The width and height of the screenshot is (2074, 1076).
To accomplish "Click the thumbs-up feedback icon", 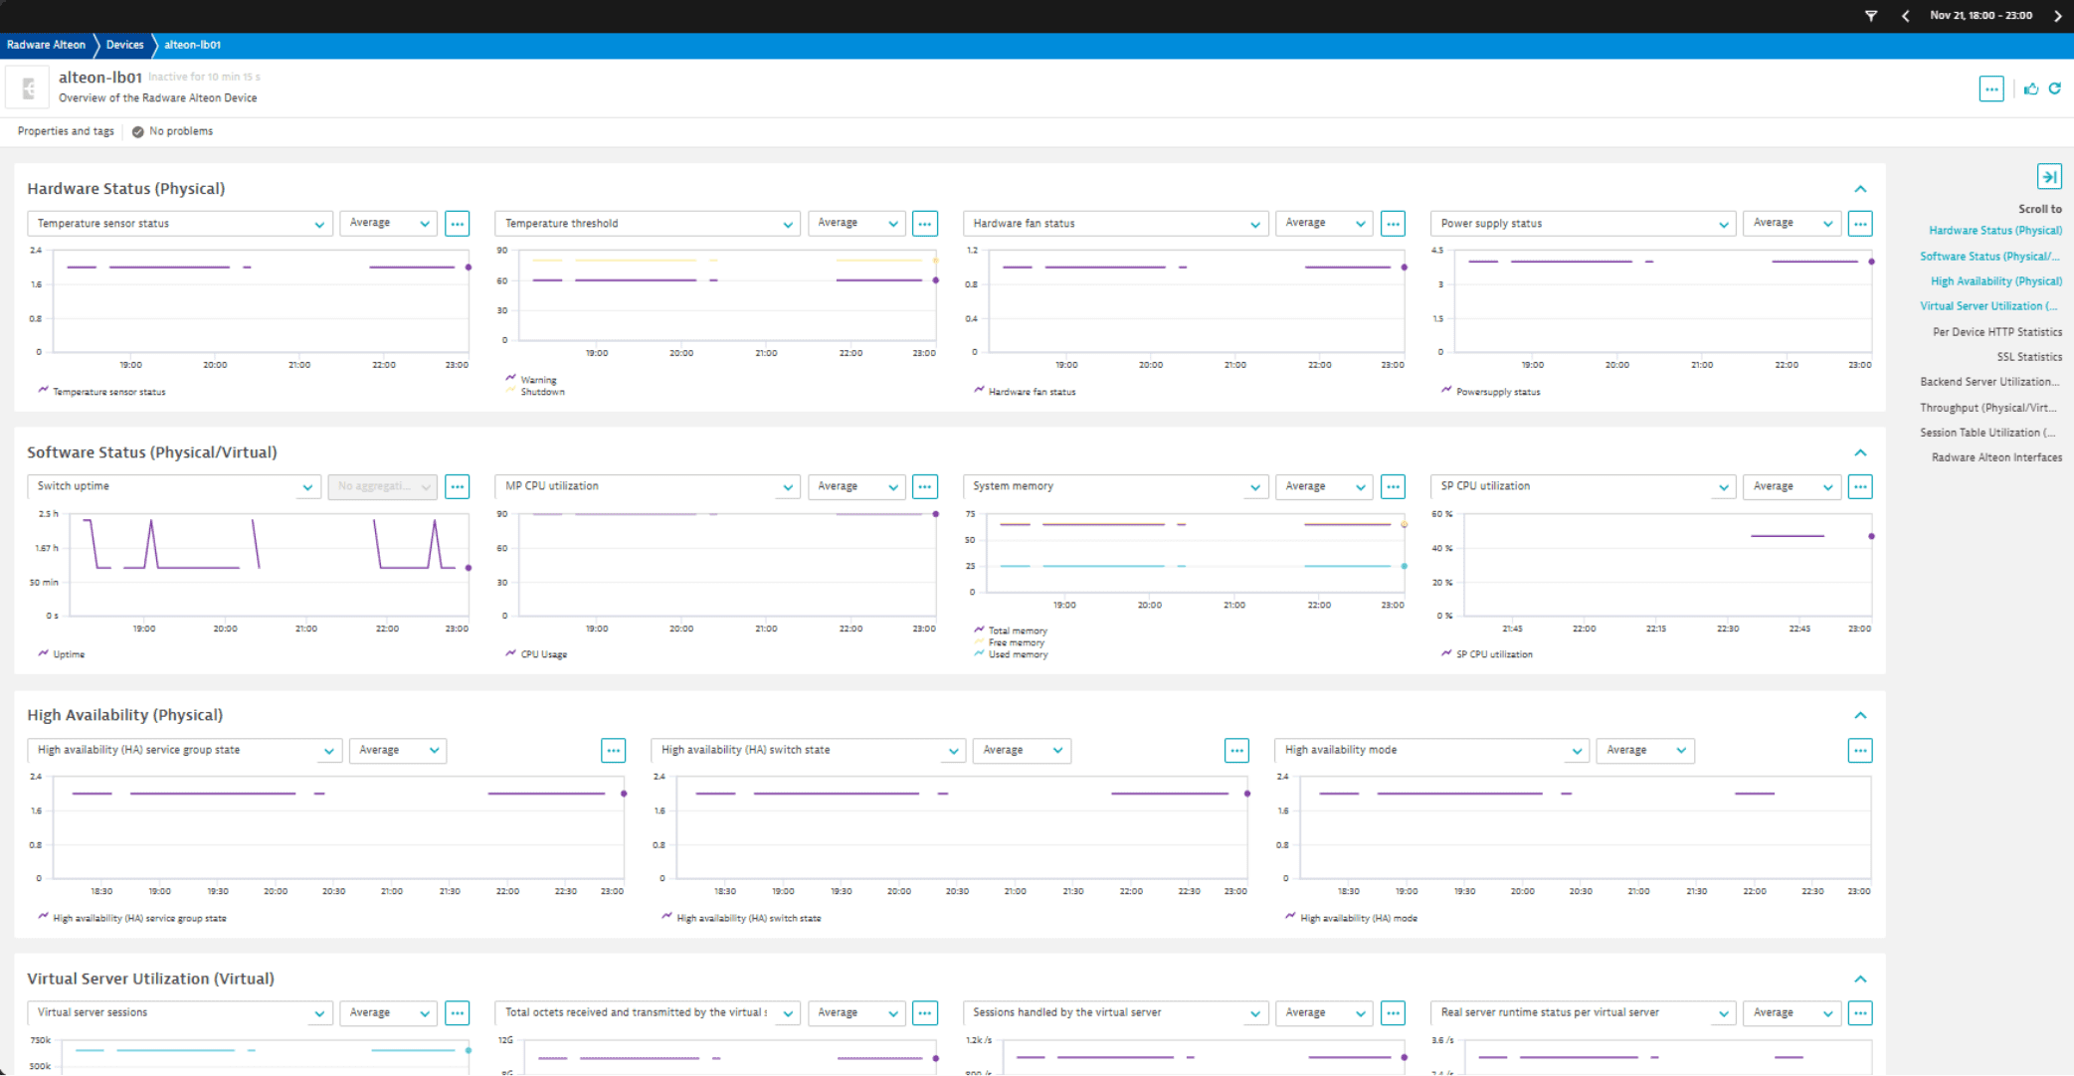I will [2031, 89].
